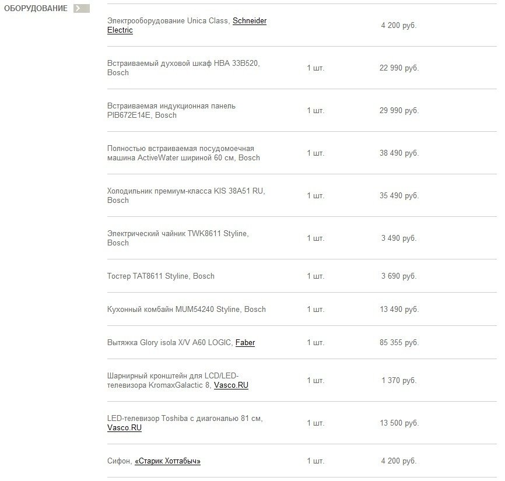The image size is (505, 481).
Task: Click the Тостер TAT8611 Styline item
Action: 161,276
